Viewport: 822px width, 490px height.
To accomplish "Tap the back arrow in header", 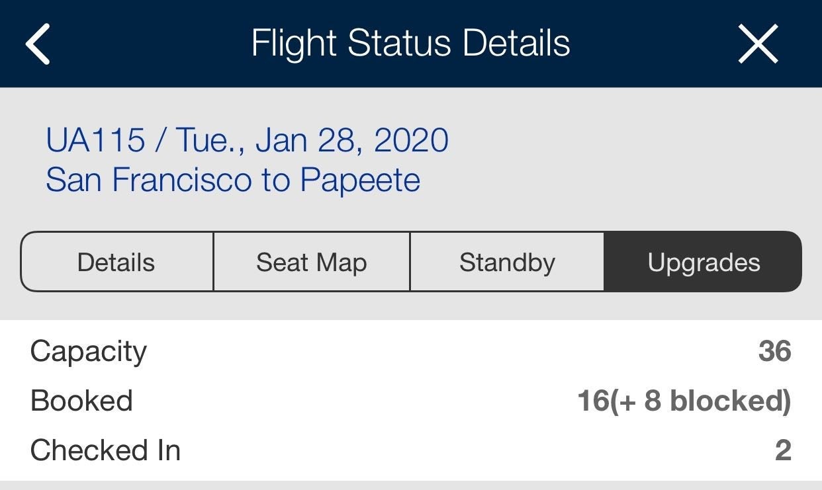I will (x=38, y=44).
